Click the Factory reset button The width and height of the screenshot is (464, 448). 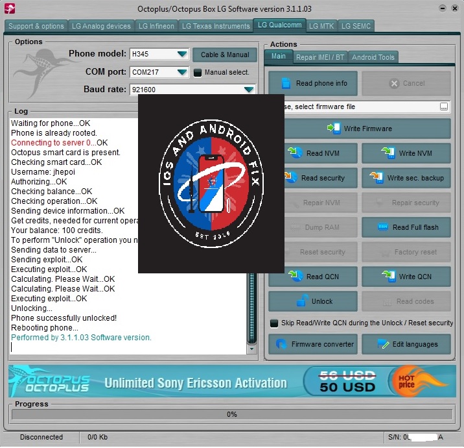(406, 252)
